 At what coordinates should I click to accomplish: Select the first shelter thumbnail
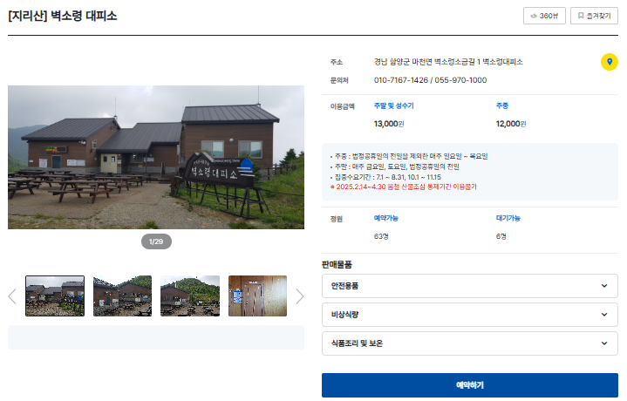coord(55,296)
